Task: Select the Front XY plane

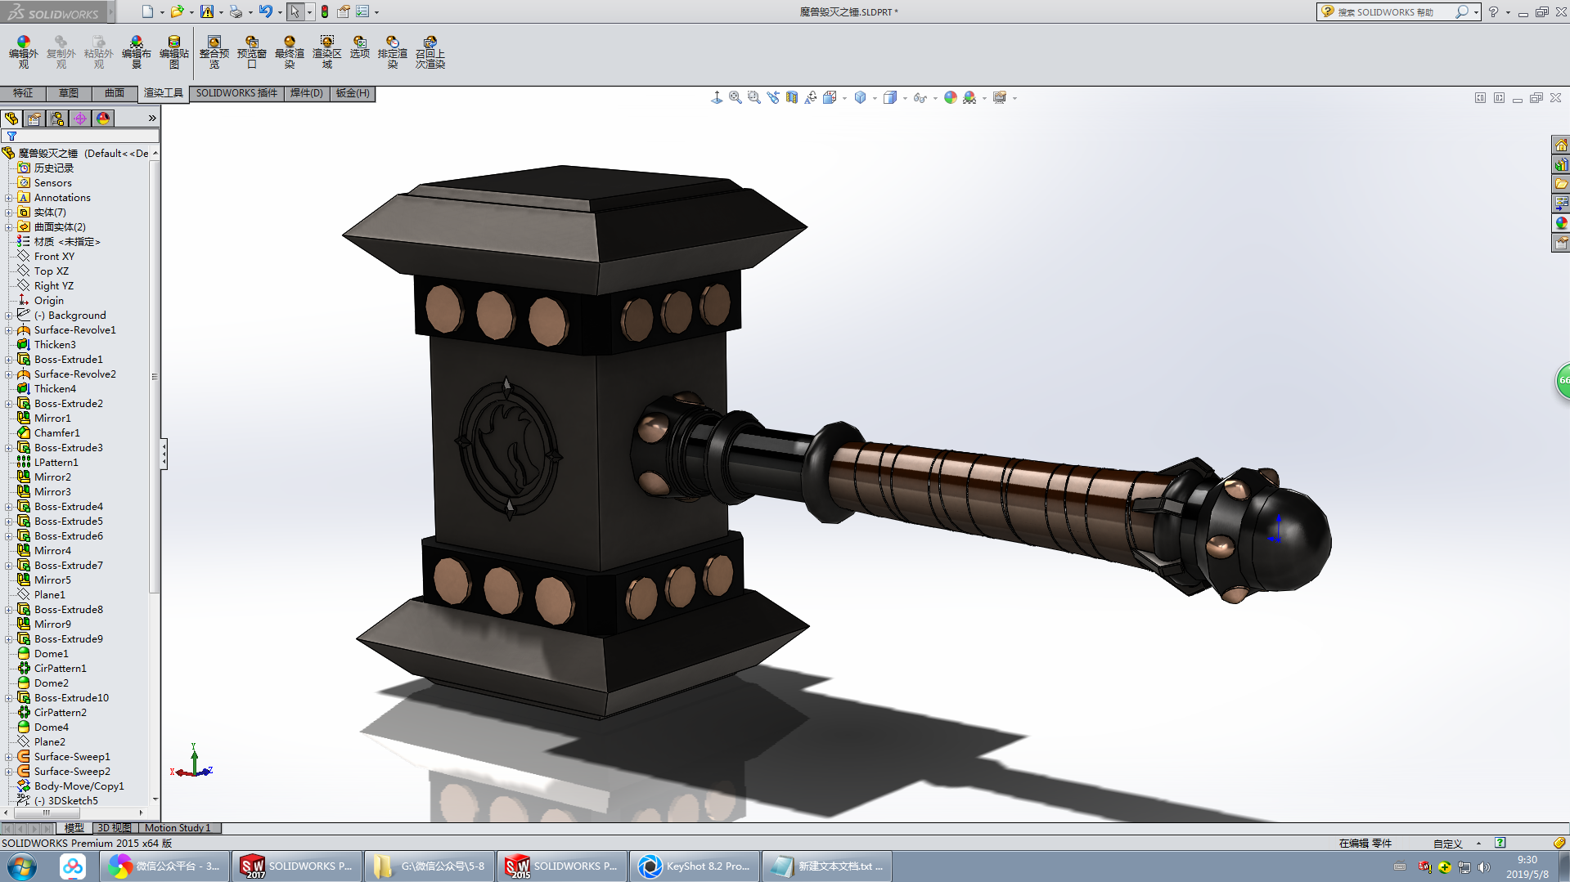Action: point(54,257)
